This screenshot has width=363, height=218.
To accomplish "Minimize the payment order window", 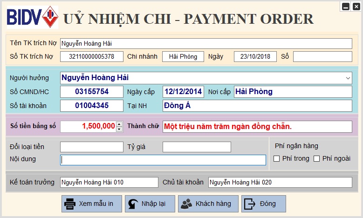I will click(346, 6).
